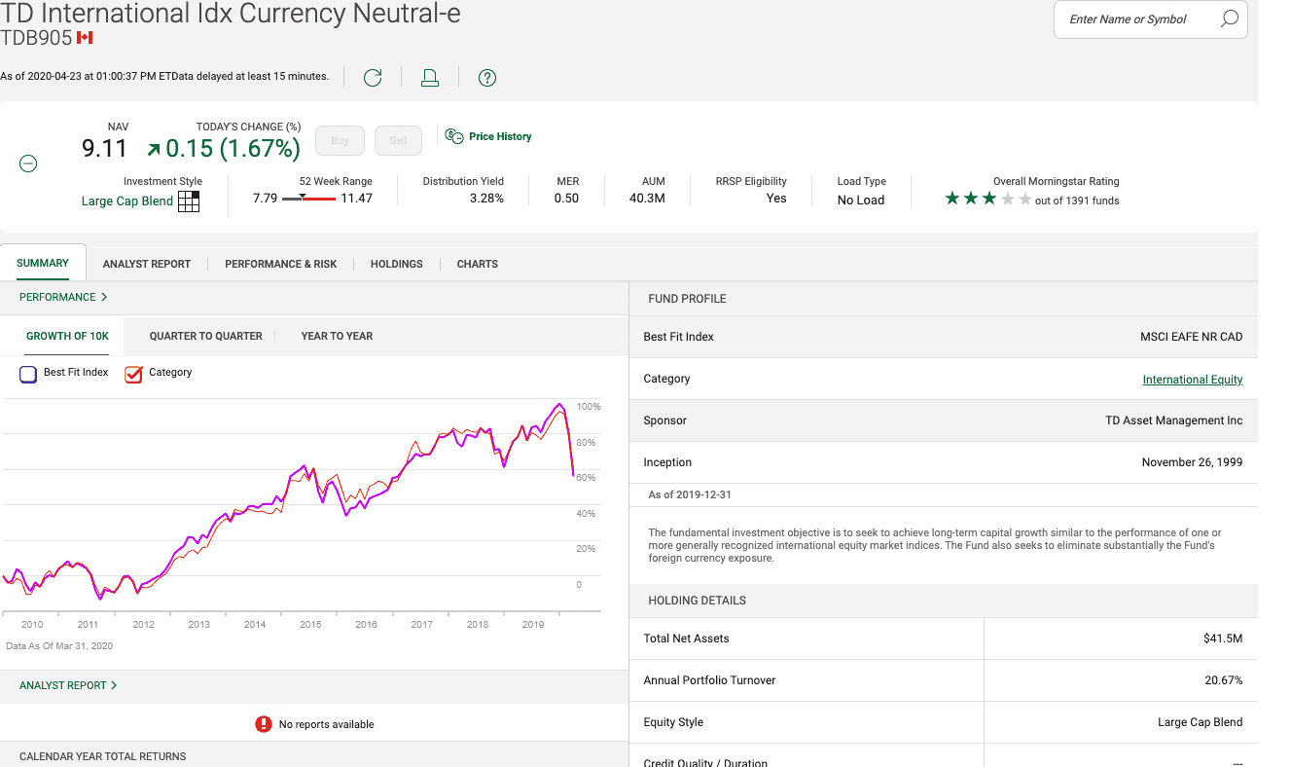Select the YEAR TO YEAR tab
1291x767 pixels.
[x=337, y=336]
